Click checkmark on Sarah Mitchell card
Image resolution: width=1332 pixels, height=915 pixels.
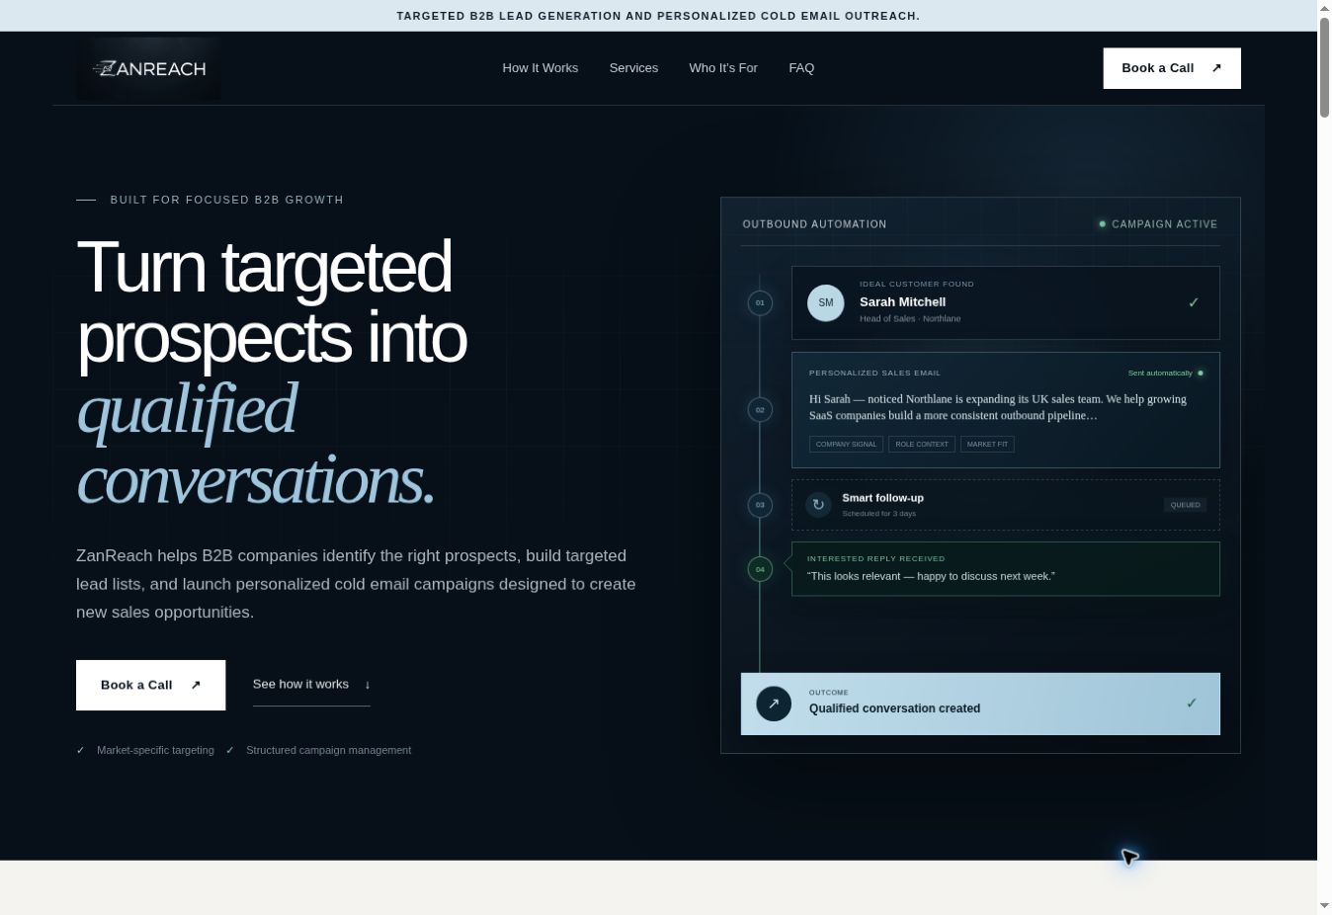[1194, 302]
